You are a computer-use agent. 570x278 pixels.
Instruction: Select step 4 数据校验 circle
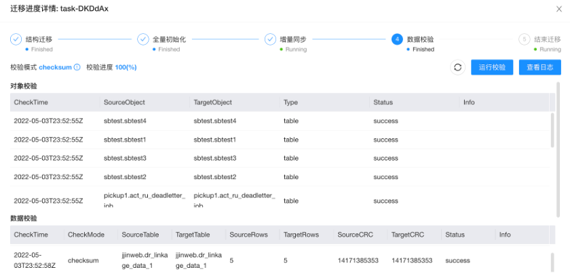tap(397, 39)
